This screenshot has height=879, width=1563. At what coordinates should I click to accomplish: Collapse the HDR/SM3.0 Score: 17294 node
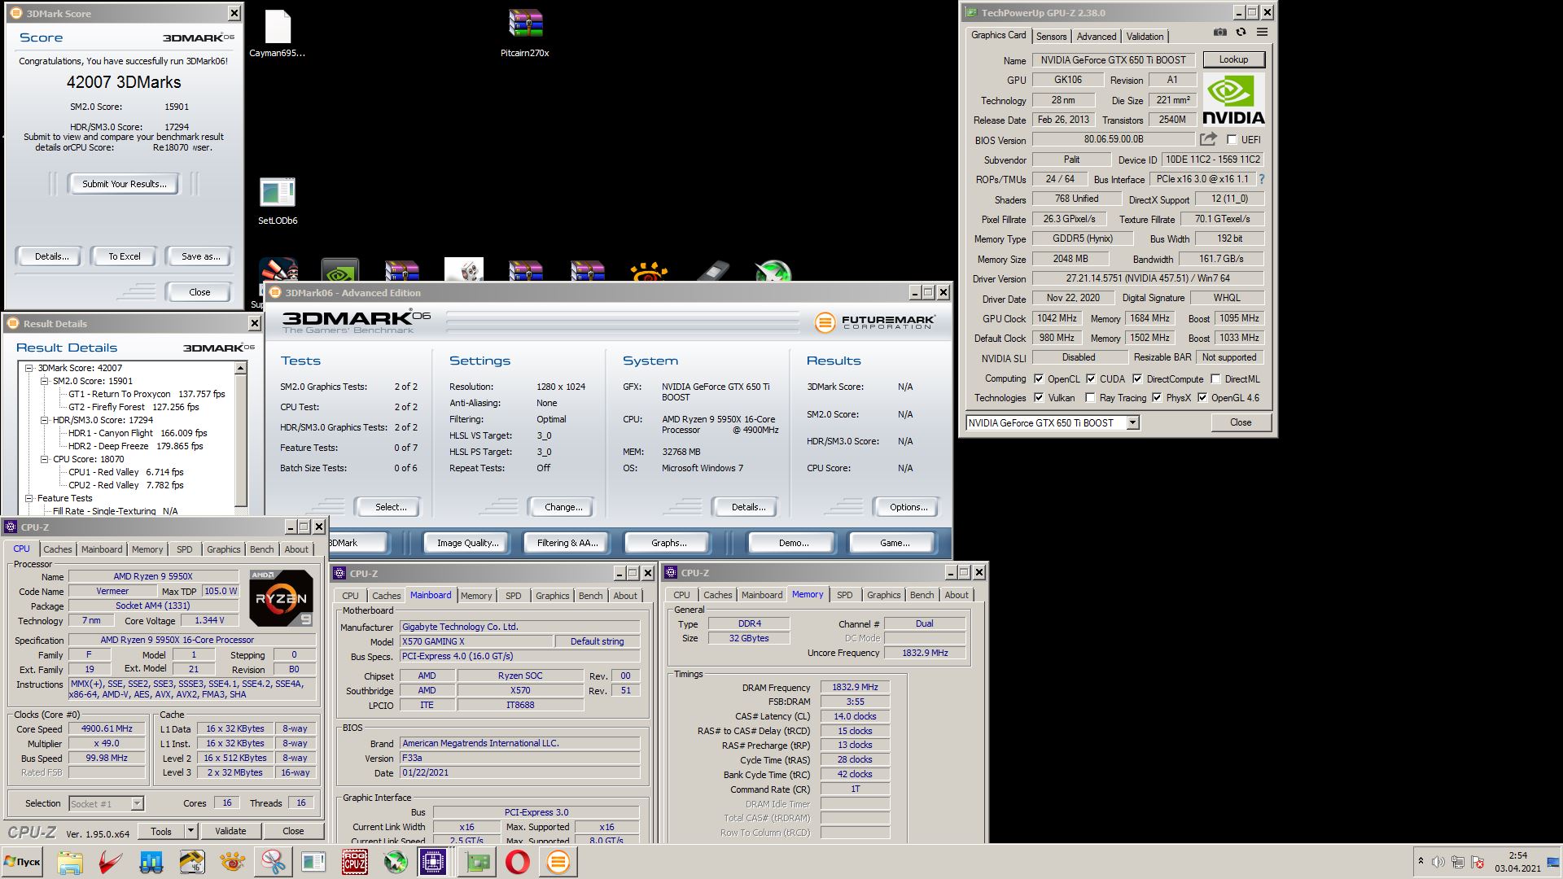coord(45,420)
